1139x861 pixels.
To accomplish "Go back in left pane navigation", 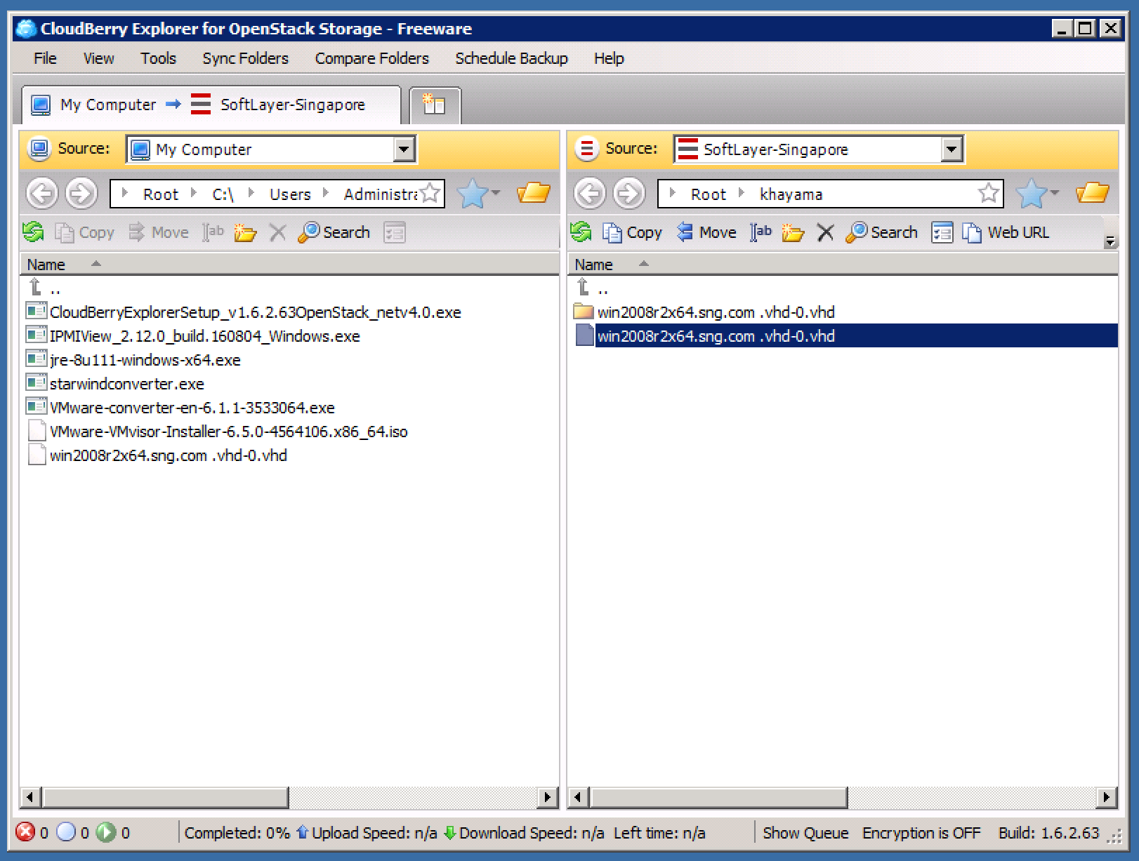I will point(42,193).
